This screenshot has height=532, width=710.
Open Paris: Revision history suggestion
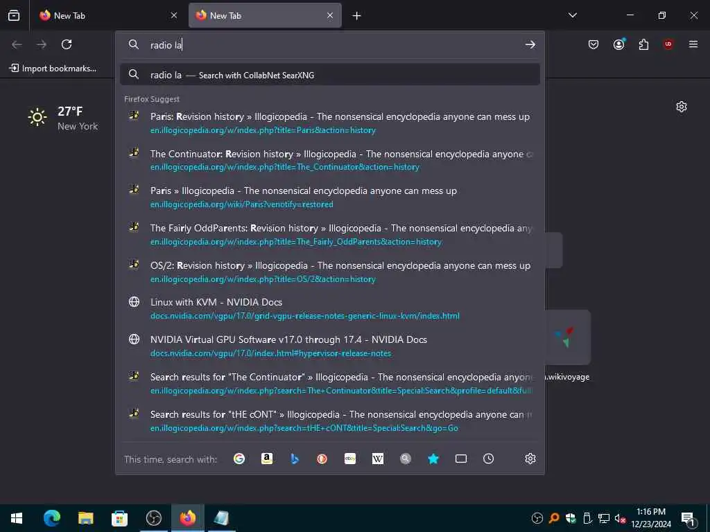pos(329,123)
